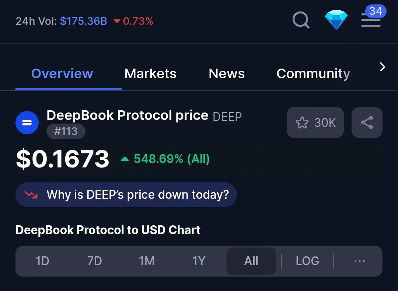Click the #113 rank badge
Screen dimensions: 398x291
point(66,131)
